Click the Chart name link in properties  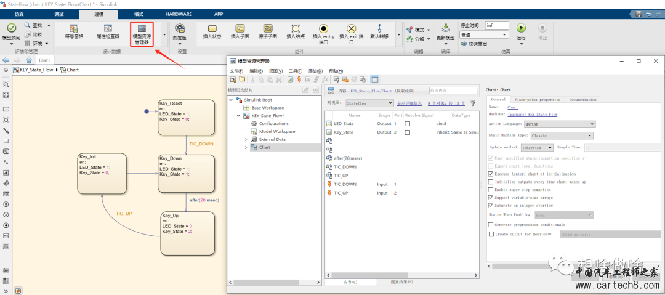click(512, 107)
